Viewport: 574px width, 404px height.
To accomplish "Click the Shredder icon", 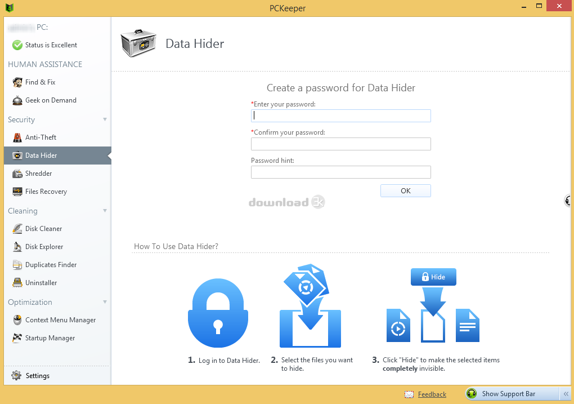I will [17, 174].
